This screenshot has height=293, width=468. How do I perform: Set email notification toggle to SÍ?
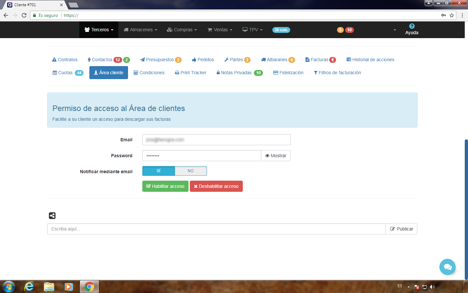pyautogui.click(x=159, y=171)
